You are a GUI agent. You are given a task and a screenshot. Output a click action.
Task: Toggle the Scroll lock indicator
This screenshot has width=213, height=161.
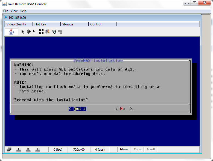(151, 150)
